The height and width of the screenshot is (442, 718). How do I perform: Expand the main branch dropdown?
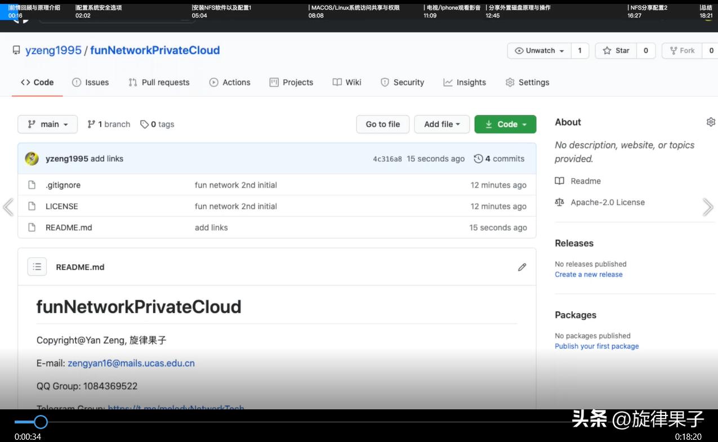[48, 124]
